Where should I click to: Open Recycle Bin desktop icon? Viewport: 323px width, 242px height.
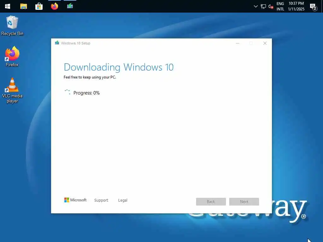12,26
